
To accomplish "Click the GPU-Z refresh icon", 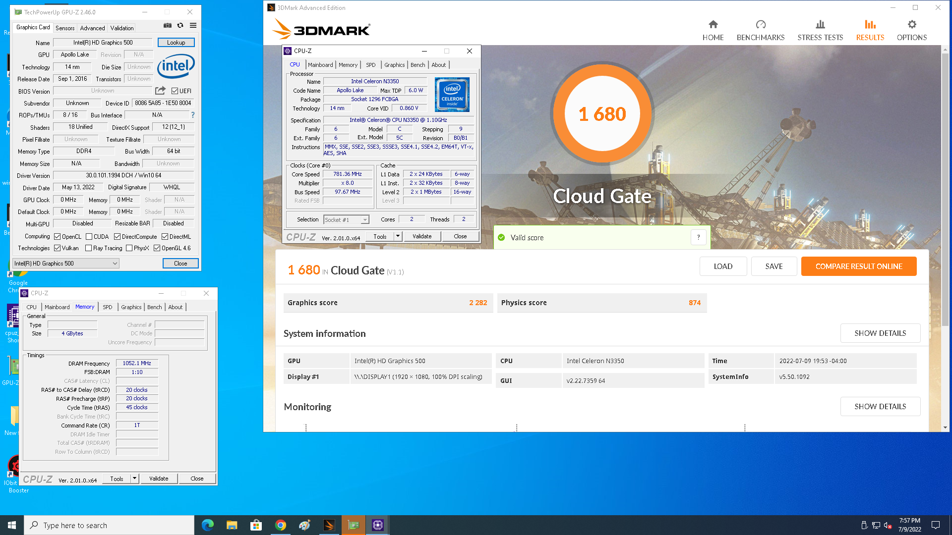I will (180, 26).
